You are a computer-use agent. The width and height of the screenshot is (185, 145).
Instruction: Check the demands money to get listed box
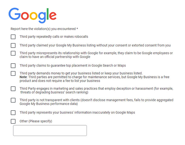13,73
